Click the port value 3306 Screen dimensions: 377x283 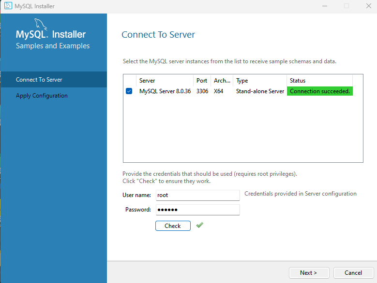(x=202, y=91)
